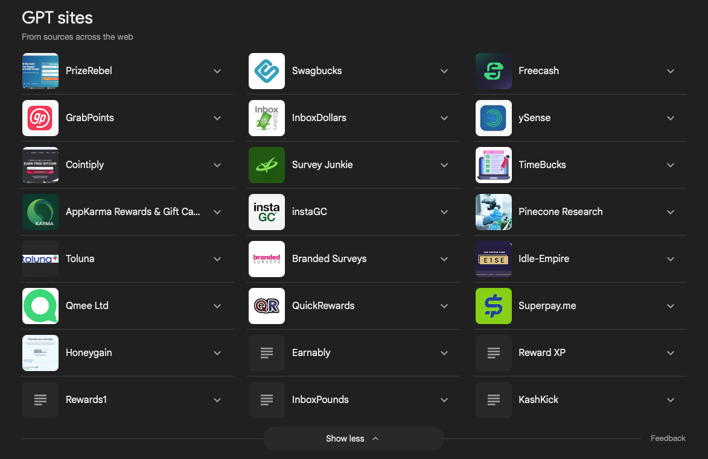Click the InboxDollars logo icon
The width and height of the screenshot is (708, 459).
[267, 118]
